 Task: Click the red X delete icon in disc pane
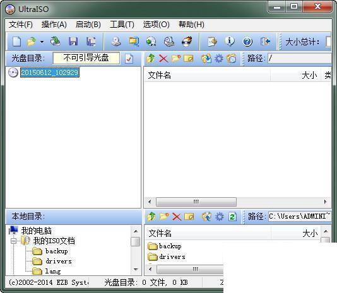pyautogui.click(x=163, y=59)
